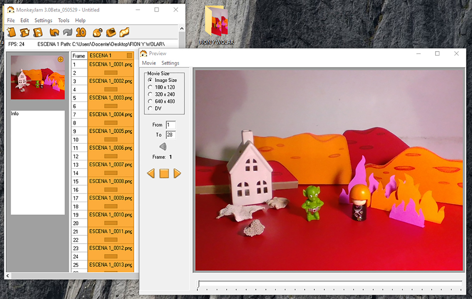
Task: Click the To frame input field
Action: (x=171, y=135)
